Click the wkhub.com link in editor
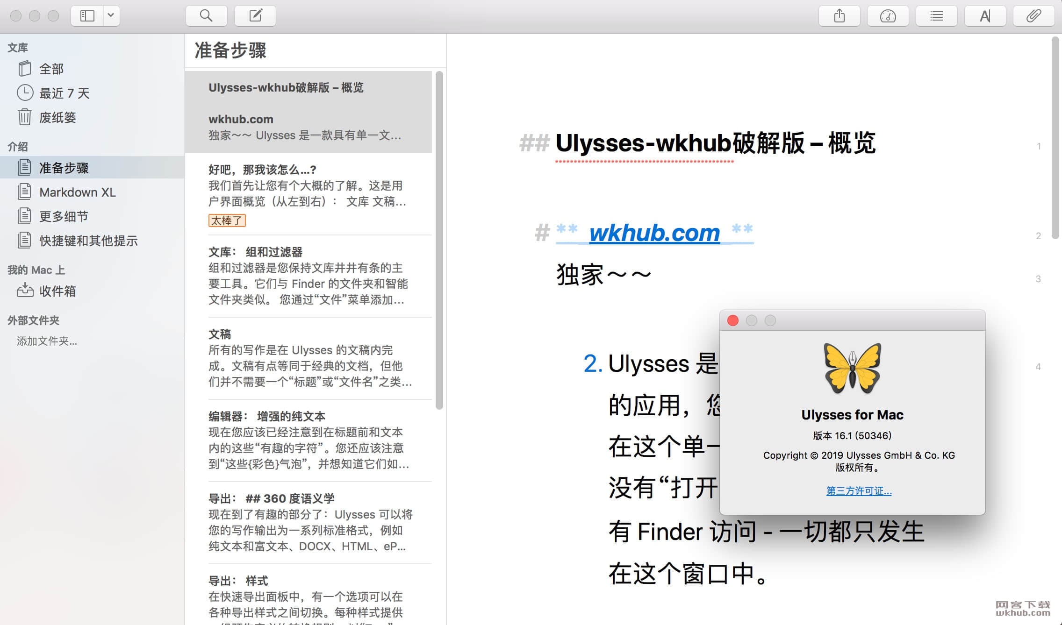This screenshot has height=625, width=1062. tap(654, 233)
